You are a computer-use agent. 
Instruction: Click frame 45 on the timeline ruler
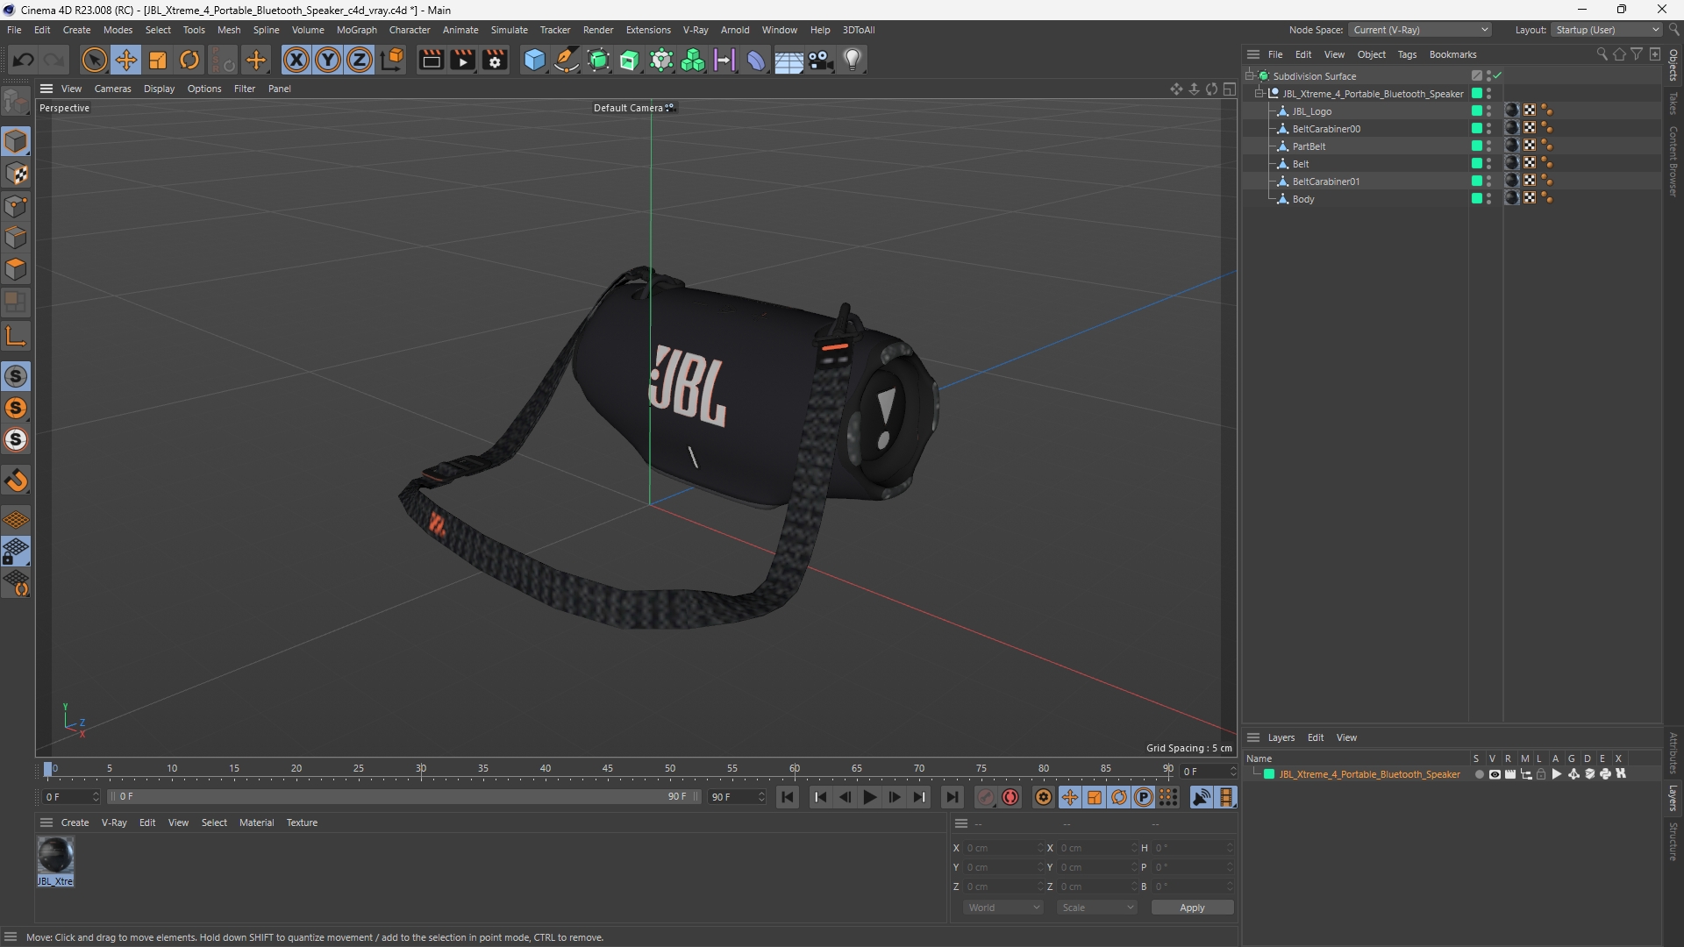[x=608, y=768]
